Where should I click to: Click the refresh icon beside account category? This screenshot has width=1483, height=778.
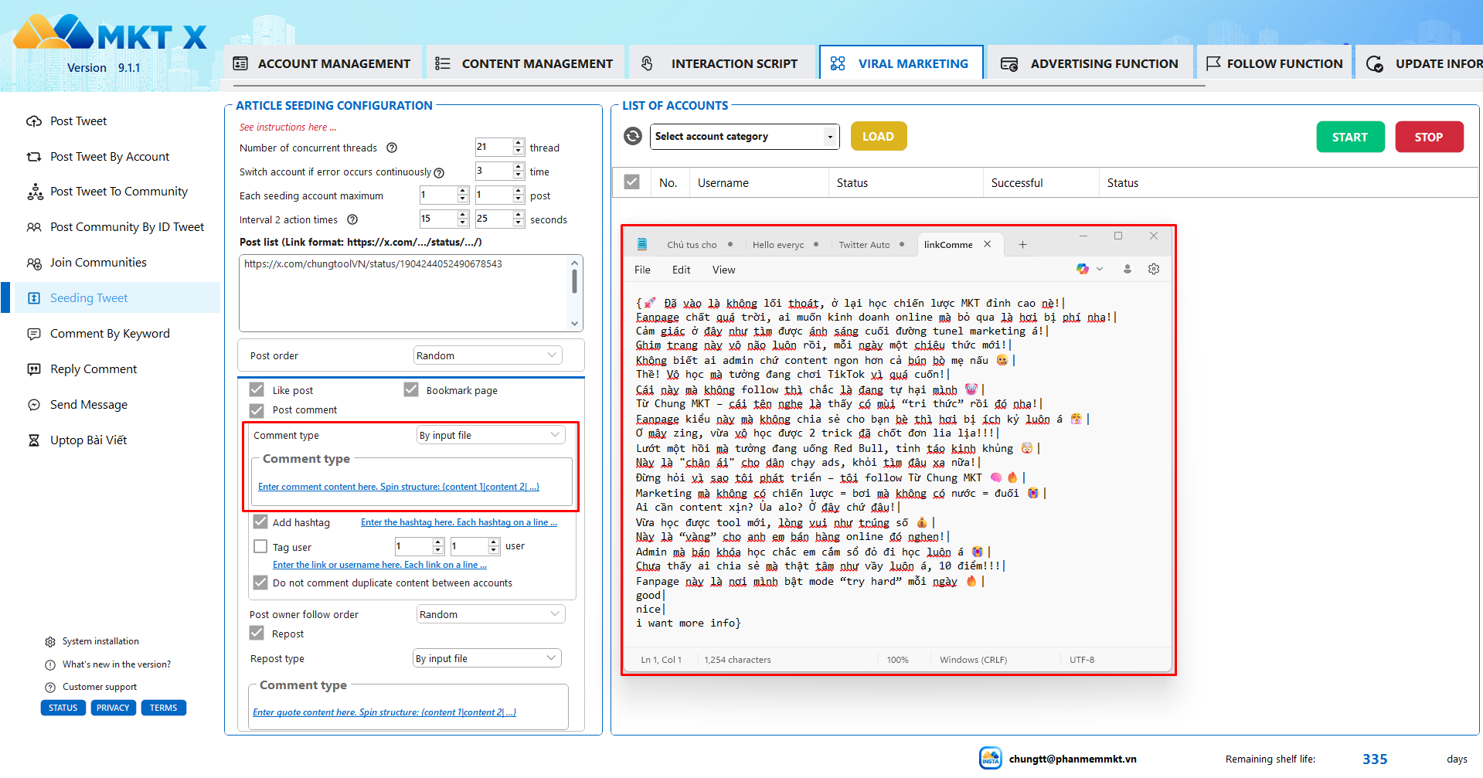(633, 137)
